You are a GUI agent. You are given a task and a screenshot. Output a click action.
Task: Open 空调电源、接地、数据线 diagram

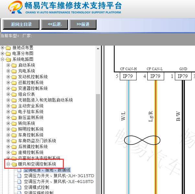tap(47, 170)
